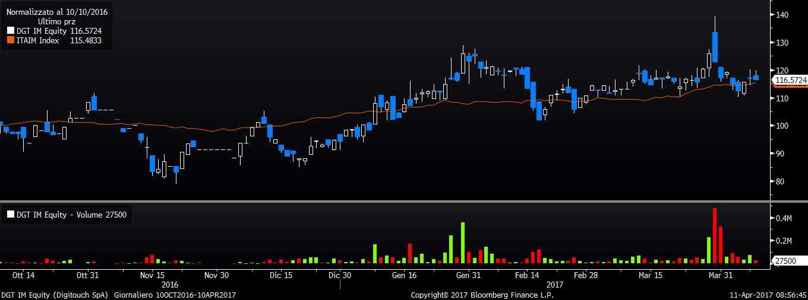Click the tallest green volume bar near Gen 31
Image resolution: width=808 pixels, height=300 pixels.
462,242
